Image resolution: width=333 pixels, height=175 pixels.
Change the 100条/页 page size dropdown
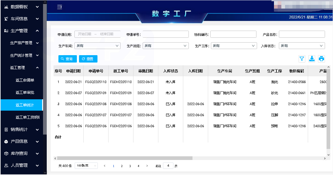coord(86,166)
